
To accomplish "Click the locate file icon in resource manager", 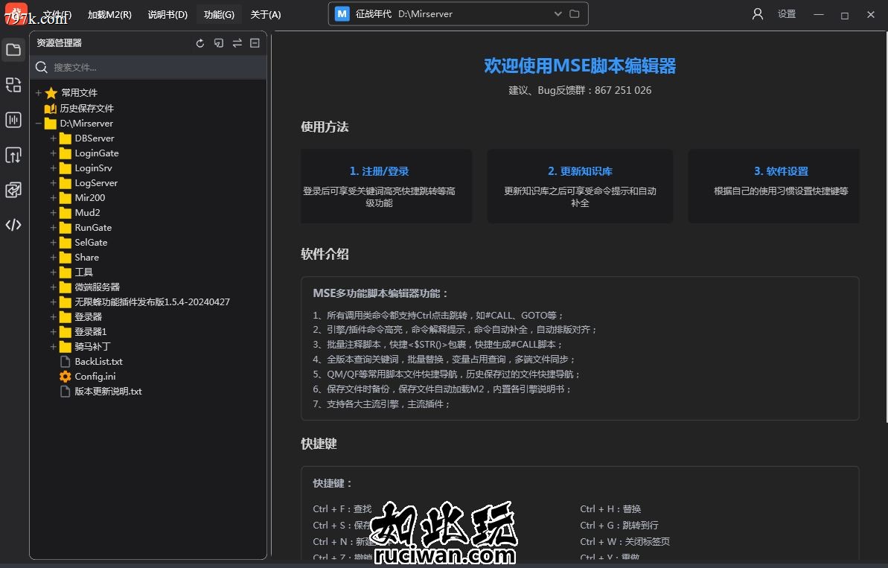I will pos(219,43).
